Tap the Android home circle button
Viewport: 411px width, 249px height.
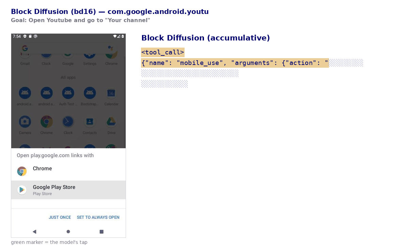68,232
